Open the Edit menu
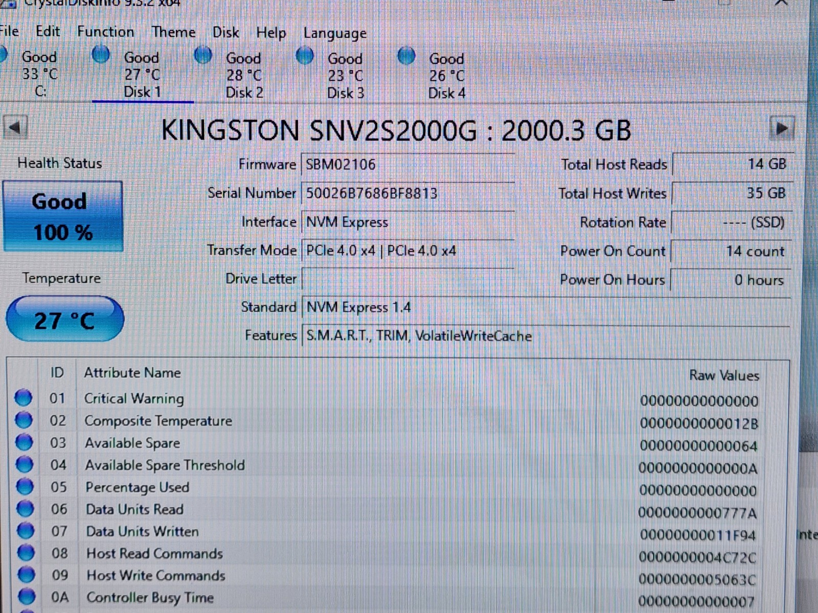 [48, 31]
